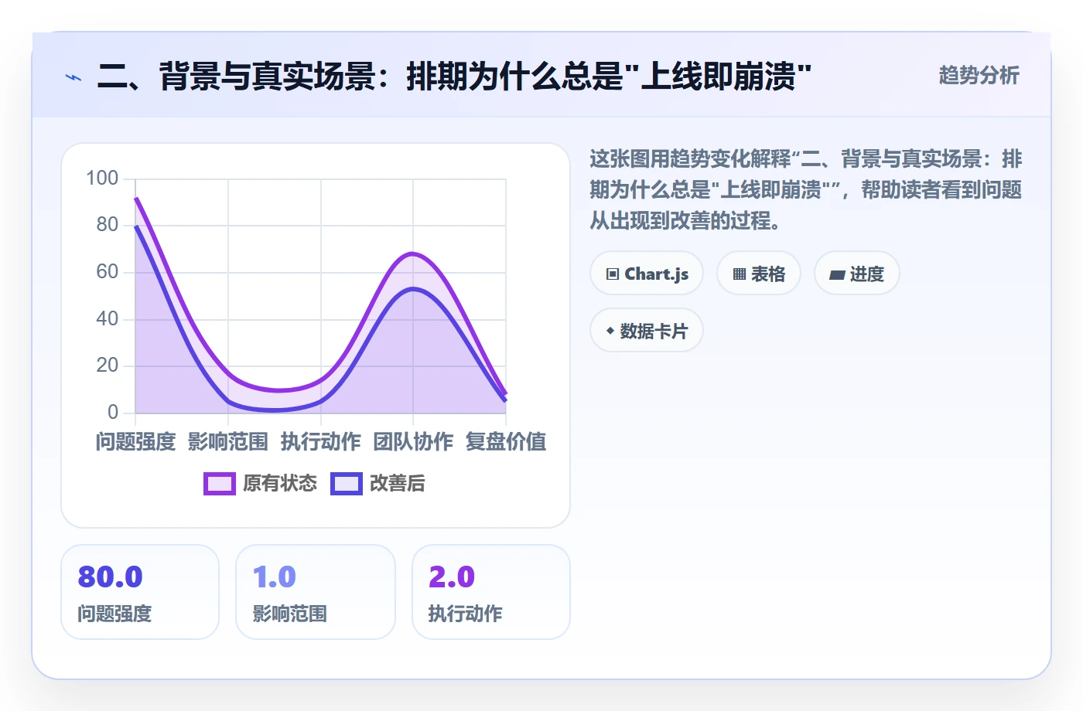Click the progress bar icon in 进度 tag
Viewport: 1083px width, 711px height.
(837, 274)
